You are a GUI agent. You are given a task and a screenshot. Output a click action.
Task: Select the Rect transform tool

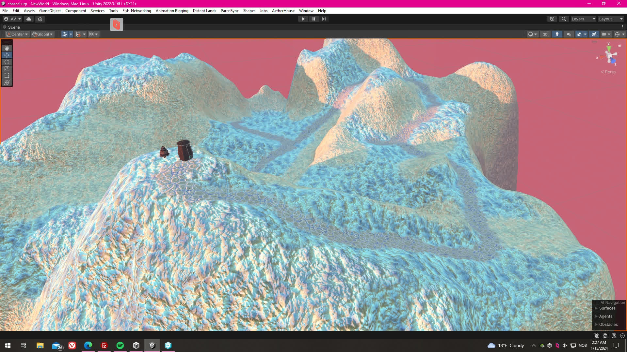pyautogui.click(x=7, y=76)
